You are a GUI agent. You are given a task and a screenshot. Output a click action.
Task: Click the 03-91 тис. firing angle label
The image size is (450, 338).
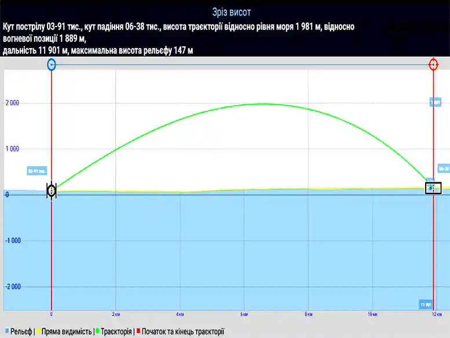pyautogui.click(x=36, y=171)
